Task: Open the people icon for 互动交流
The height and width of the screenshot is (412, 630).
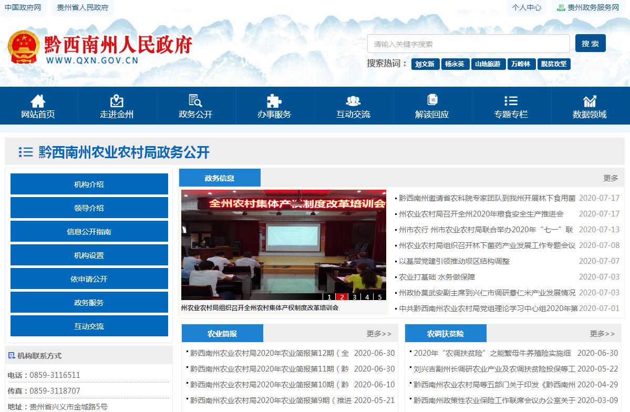Action: point(353,101)
